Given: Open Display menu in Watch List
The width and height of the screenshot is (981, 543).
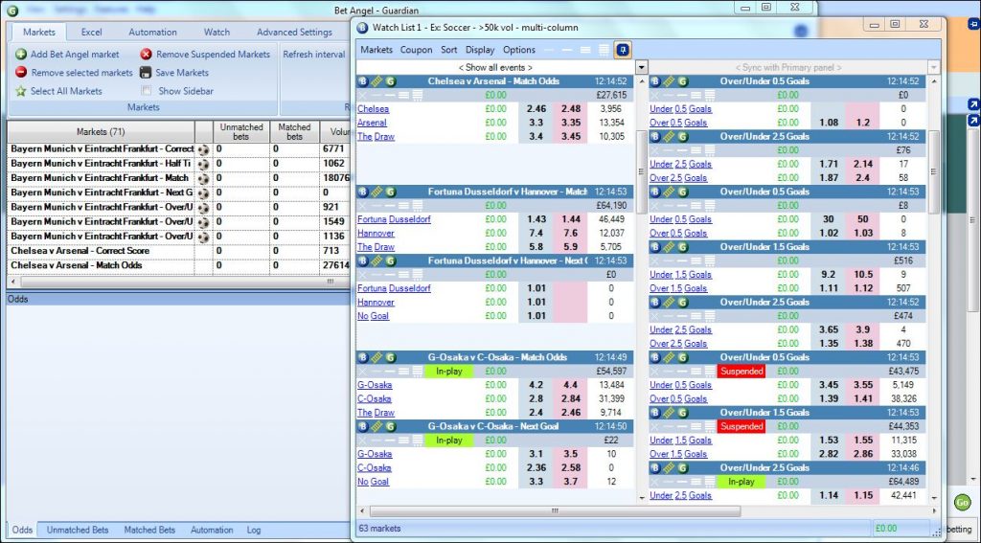Looking at the screenshot, I should (x=480, y=50).
